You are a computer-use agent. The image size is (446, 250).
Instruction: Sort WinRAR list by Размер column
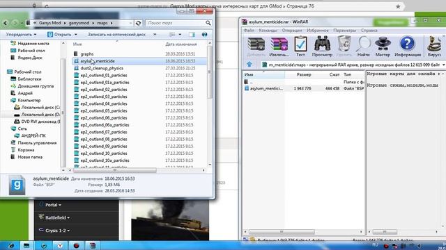(x=304, y=74)
